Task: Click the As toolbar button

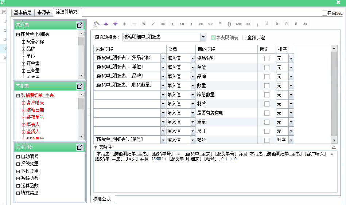Action: tap(305, 24)
